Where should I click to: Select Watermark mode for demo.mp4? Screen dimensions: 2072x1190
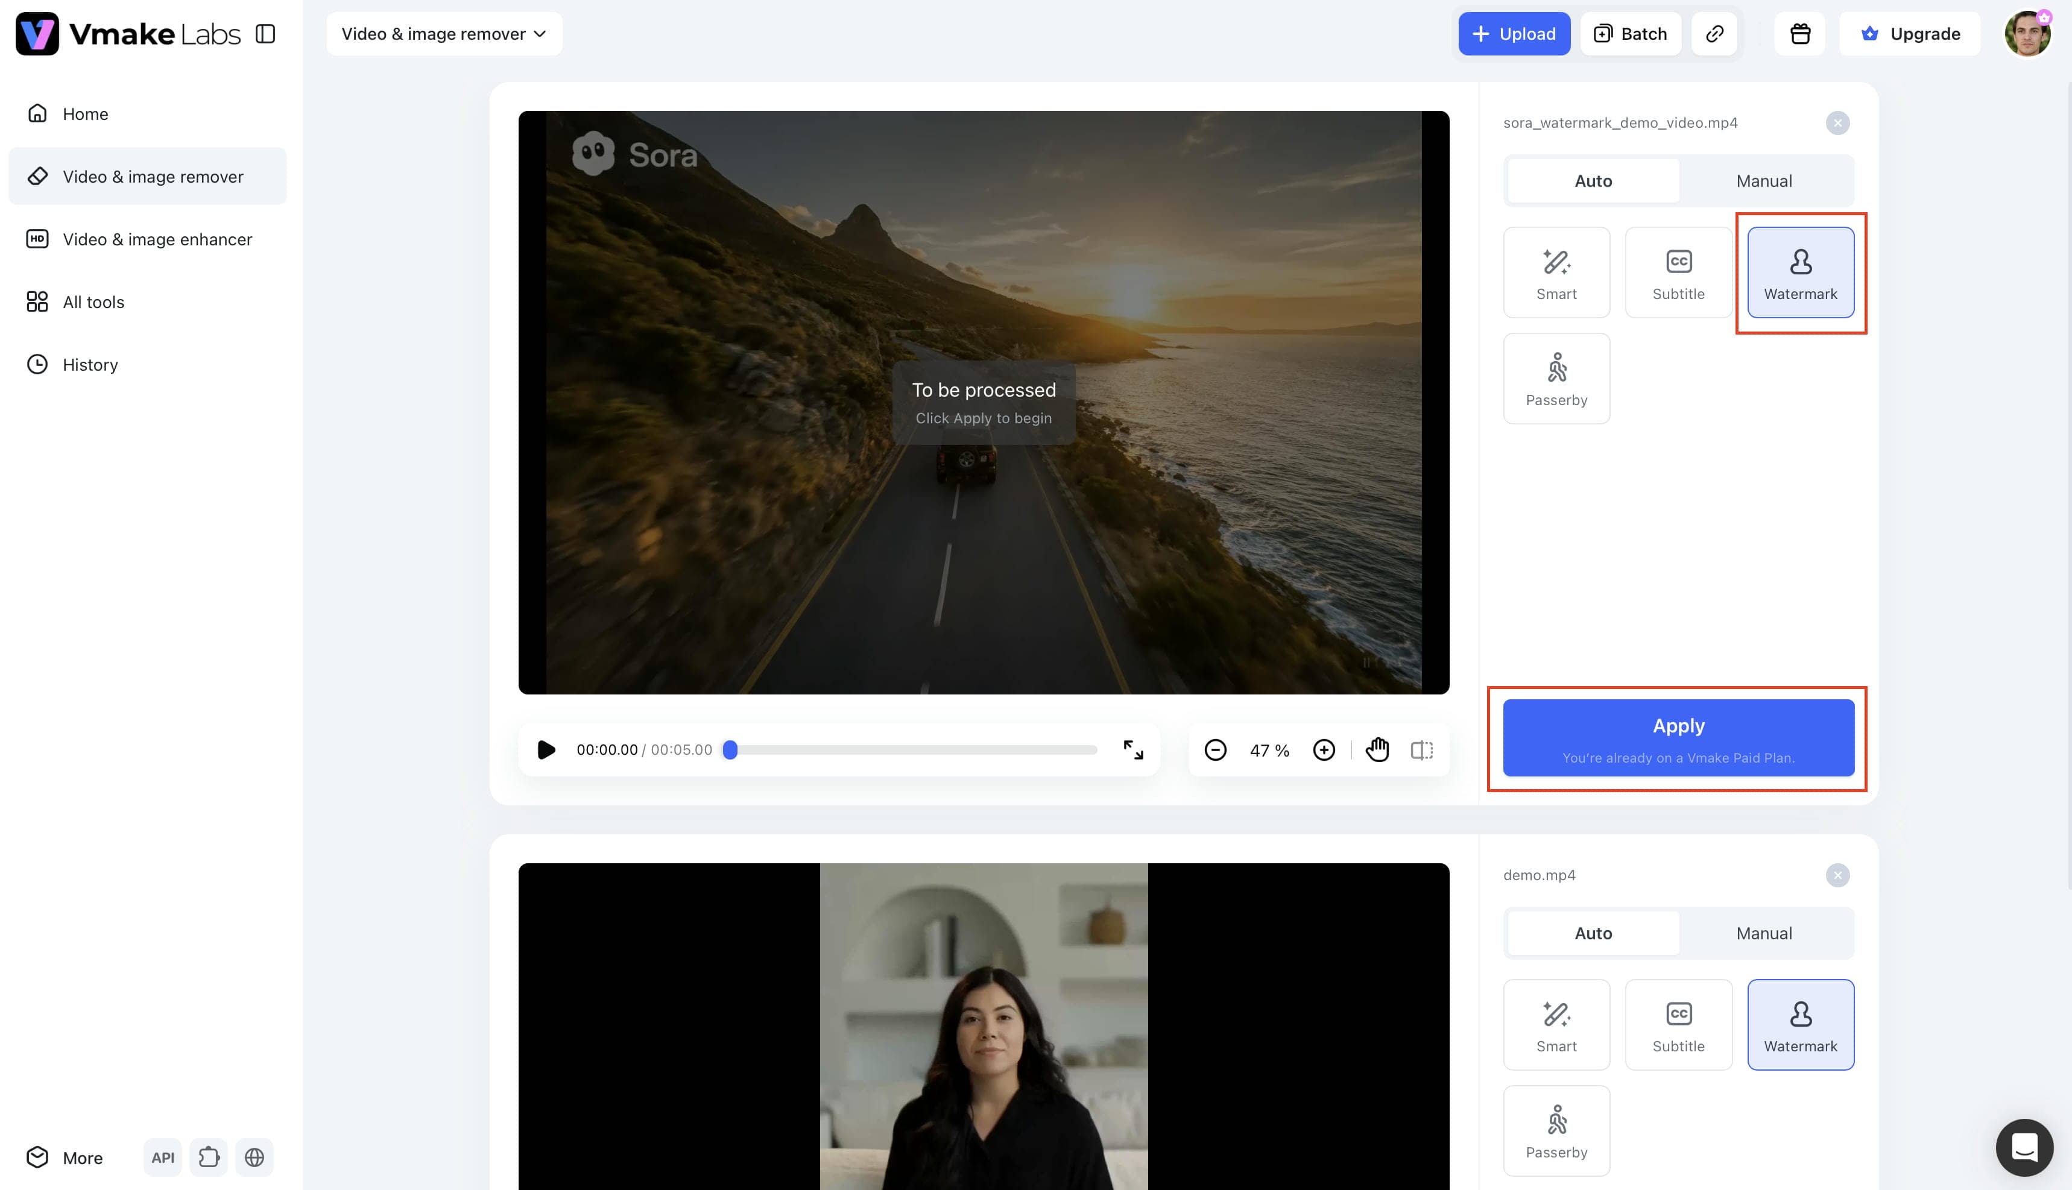pos(1801,1024)
